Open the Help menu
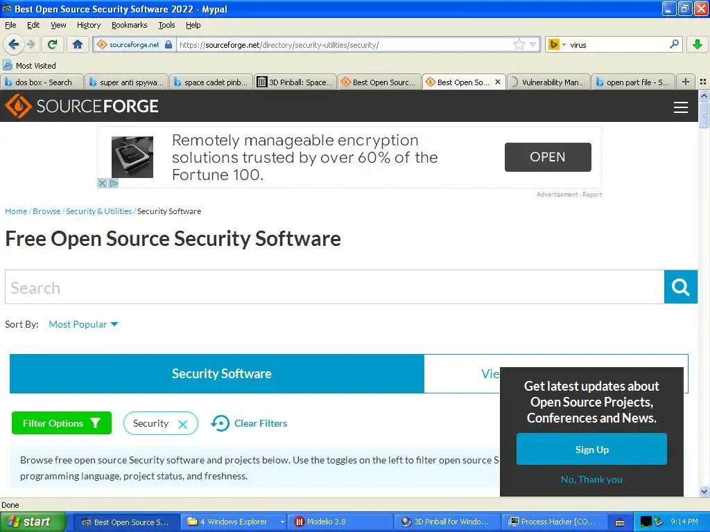The width and height of the screenshot is (710, 532). pyautogui.click(x=193, y=25)
